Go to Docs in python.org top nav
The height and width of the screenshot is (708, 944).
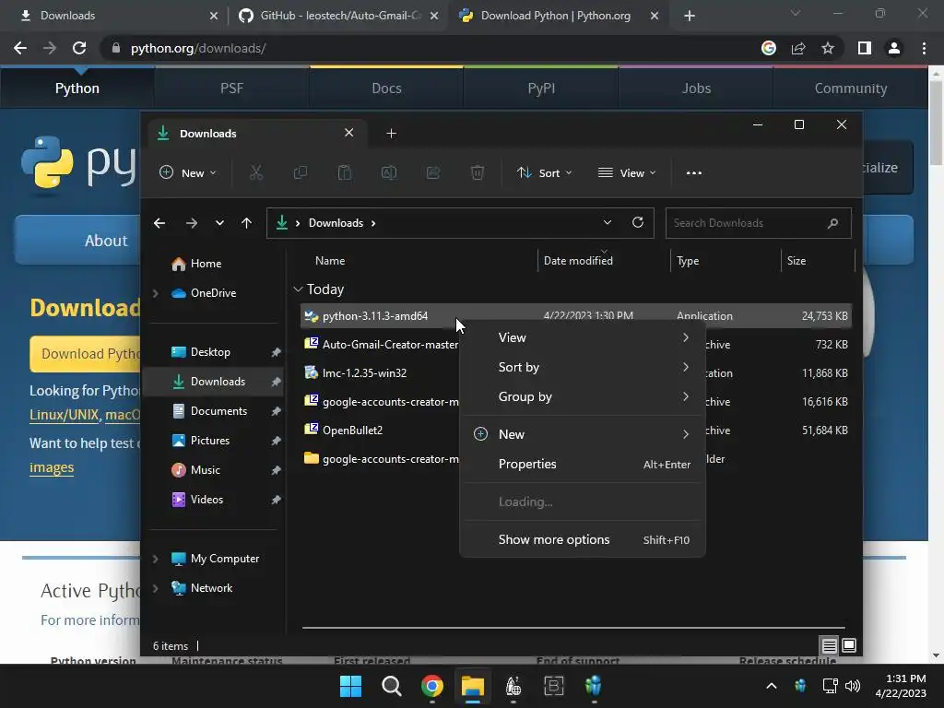[x=386, y=88]
